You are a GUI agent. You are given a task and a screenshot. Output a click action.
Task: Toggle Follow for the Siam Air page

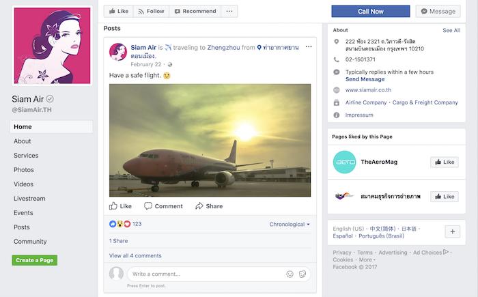click(150, 11)
